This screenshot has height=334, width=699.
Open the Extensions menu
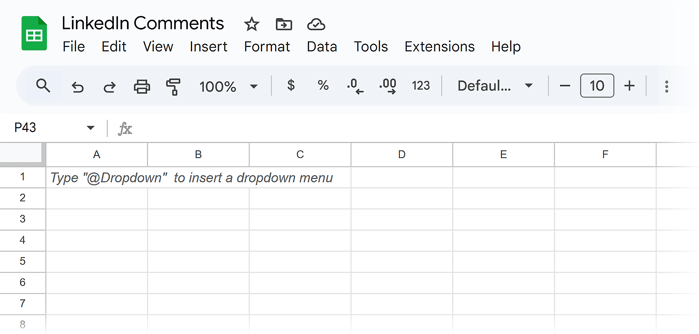pos(439,46)
